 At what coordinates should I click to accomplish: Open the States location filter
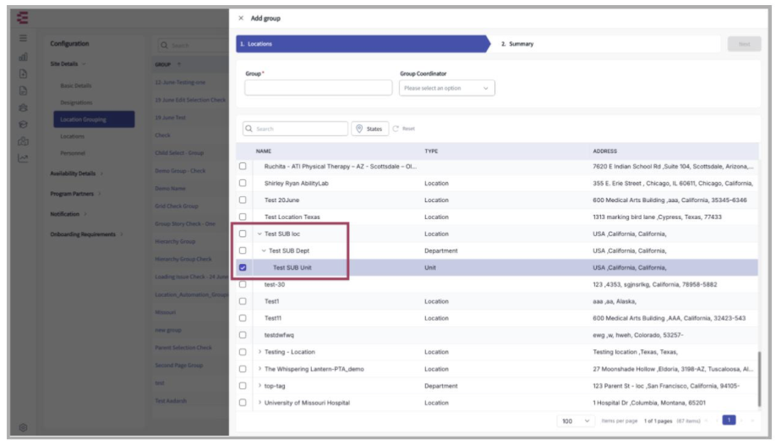(x=369, y=129)
